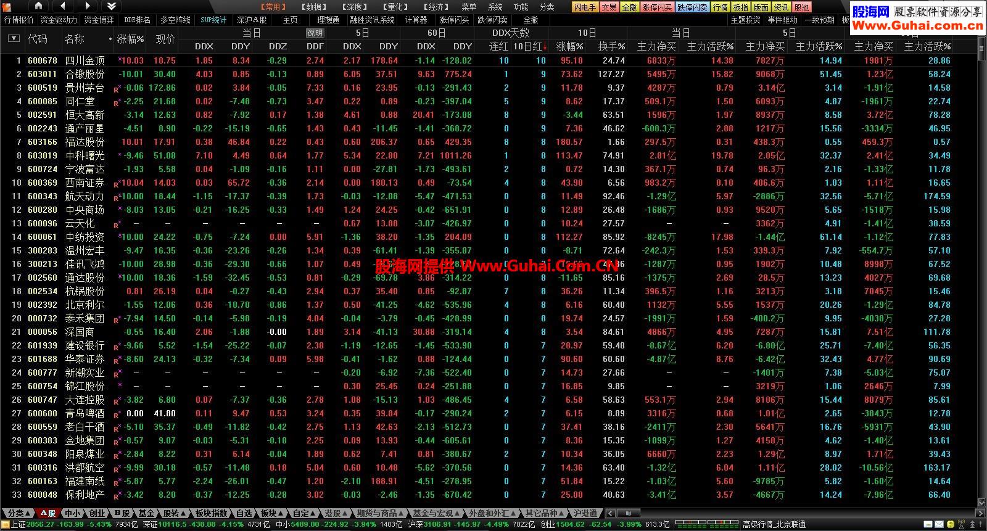The image size is (987, 531).
Task: Go to the home icon in toolbar
Action: (38, 6)
